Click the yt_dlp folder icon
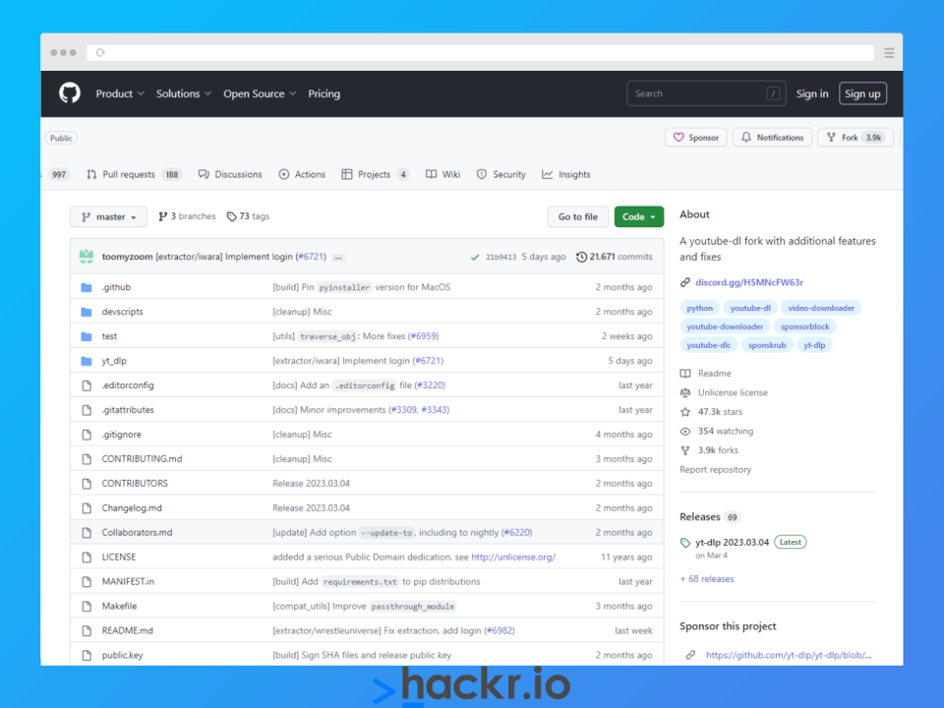This screenshot has height=708, width=944. pyautogui.click(x=87, y=361)
